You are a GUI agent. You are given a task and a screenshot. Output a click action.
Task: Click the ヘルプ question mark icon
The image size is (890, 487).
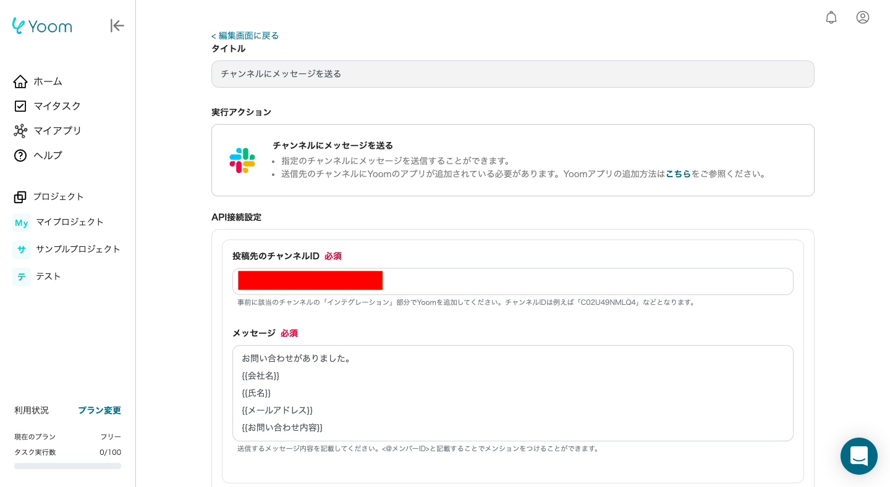[20, 156]
